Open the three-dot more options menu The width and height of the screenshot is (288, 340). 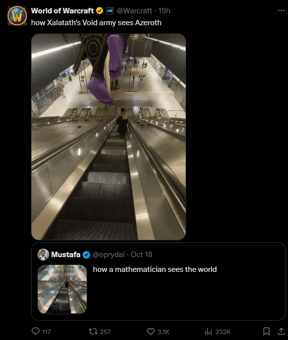[281, 10]
